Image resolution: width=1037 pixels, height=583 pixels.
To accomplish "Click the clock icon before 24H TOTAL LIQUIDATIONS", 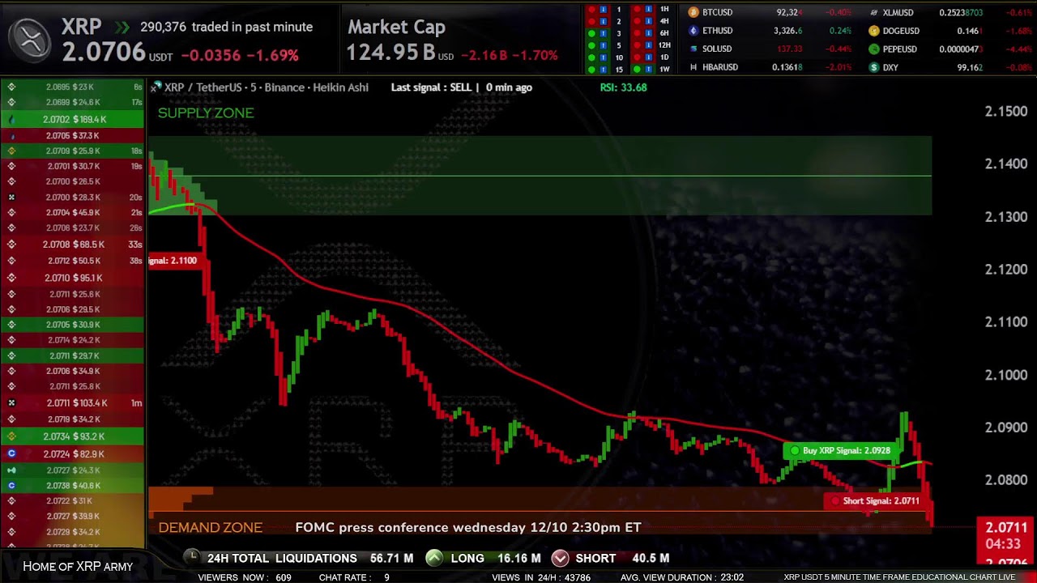I will (x=192, y=558).
